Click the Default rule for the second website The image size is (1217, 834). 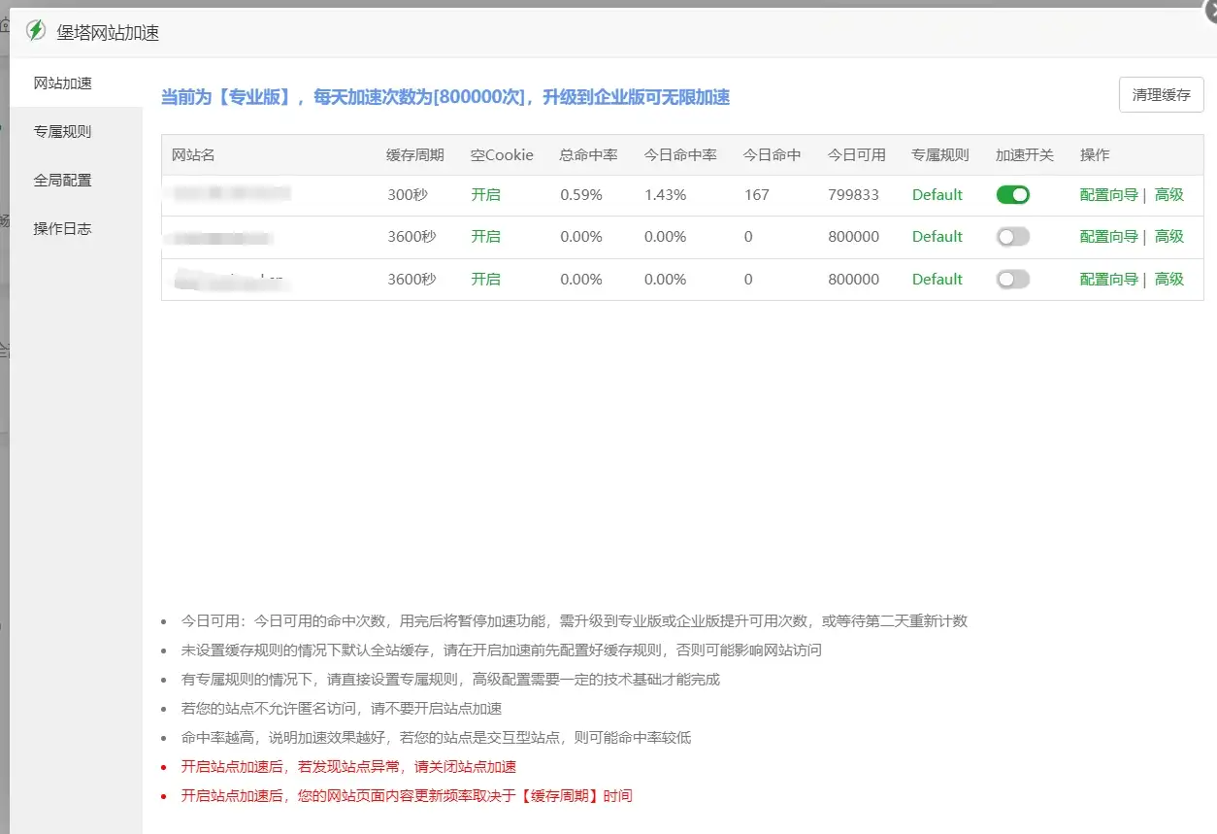click(x=937, y=236)
